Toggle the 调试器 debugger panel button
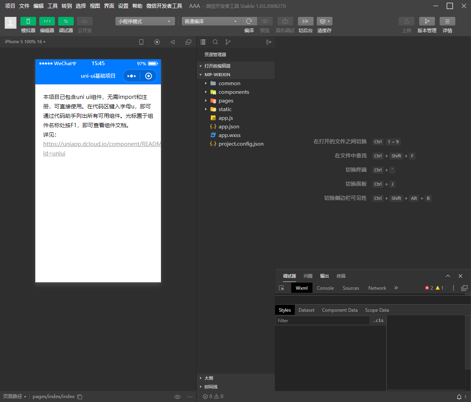Image resolution: width=471 pixels, height=402 pixels. [66, 21]
